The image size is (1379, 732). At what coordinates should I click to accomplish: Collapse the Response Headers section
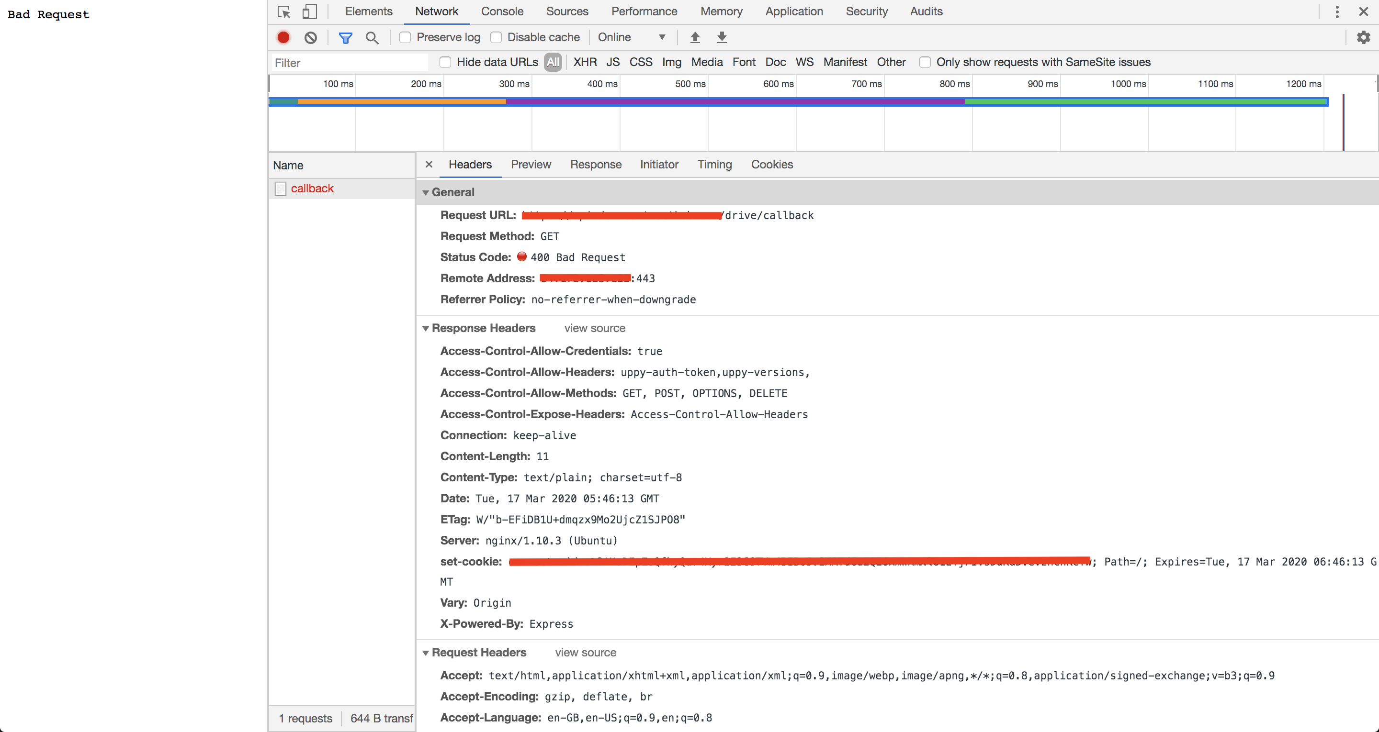(x=426, y=328)
